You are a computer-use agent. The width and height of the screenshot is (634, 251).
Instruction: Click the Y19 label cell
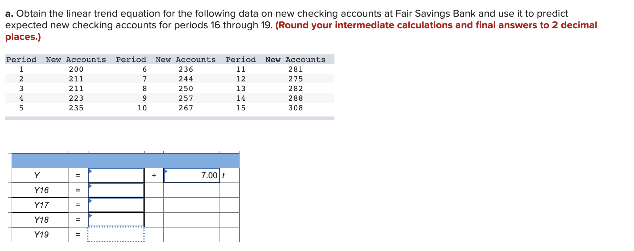(41, 234)
